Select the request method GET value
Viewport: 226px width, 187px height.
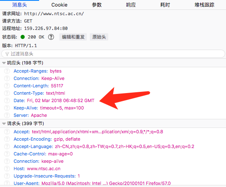coord(28,21)
